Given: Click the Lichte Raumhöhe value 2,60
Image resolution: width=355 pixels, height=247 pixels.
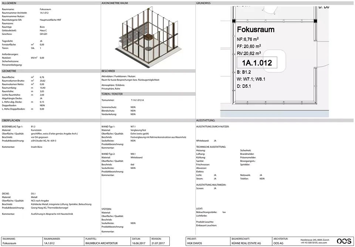Looking at the screenshot, I should click(42, 95).
